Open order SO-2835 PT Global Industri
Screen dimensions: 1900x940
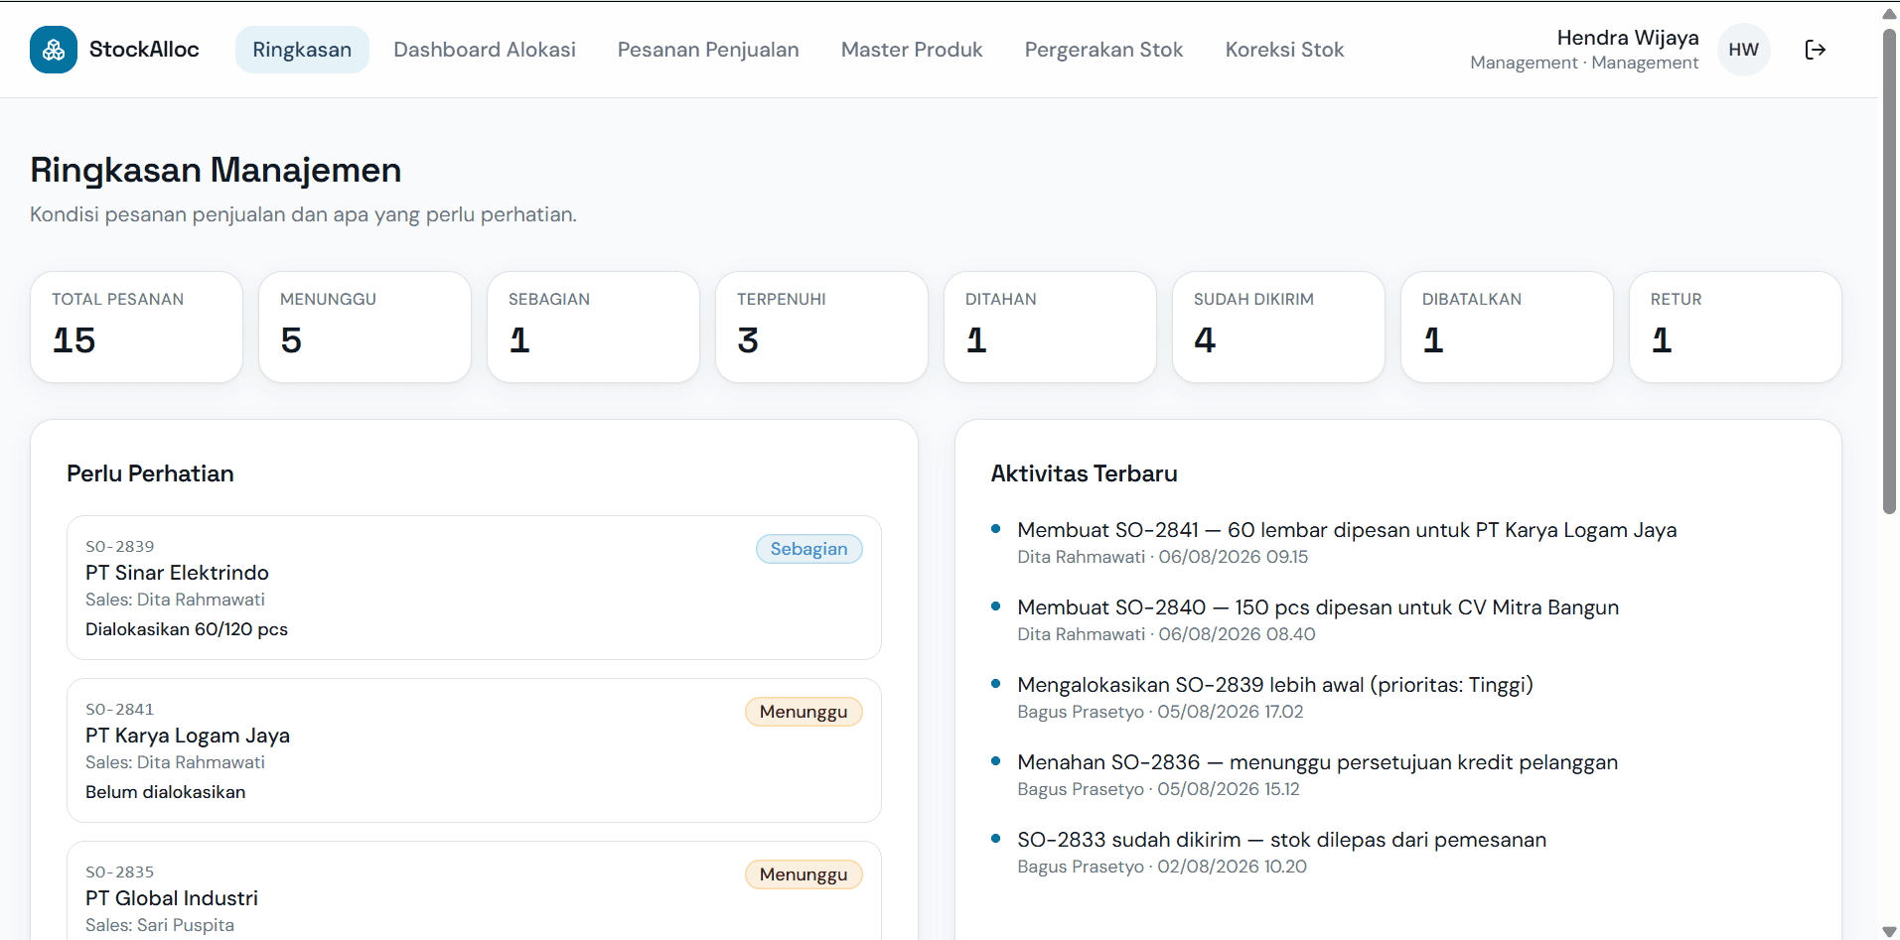[474, 890]
